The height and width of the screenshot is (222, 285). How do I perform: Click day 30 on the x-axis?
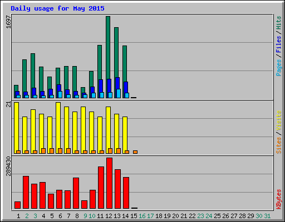click(259, 216)
